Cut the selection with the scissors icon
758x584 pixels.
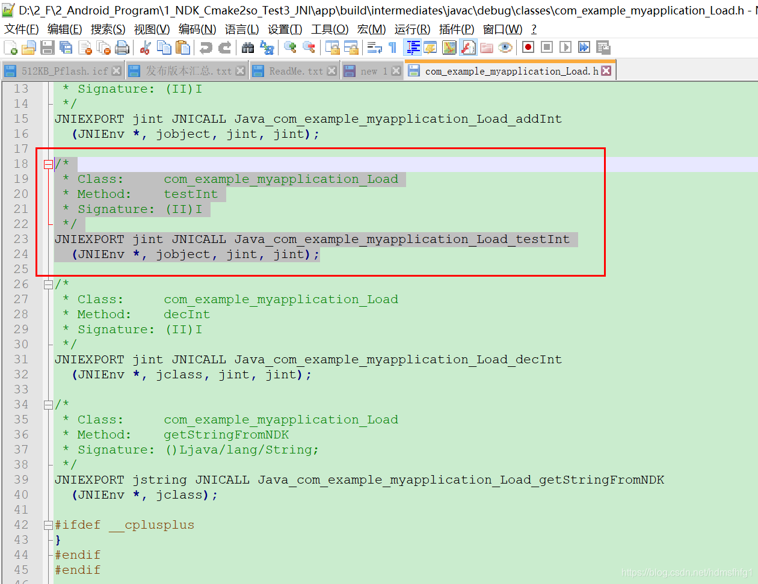(x=145, y=48)
